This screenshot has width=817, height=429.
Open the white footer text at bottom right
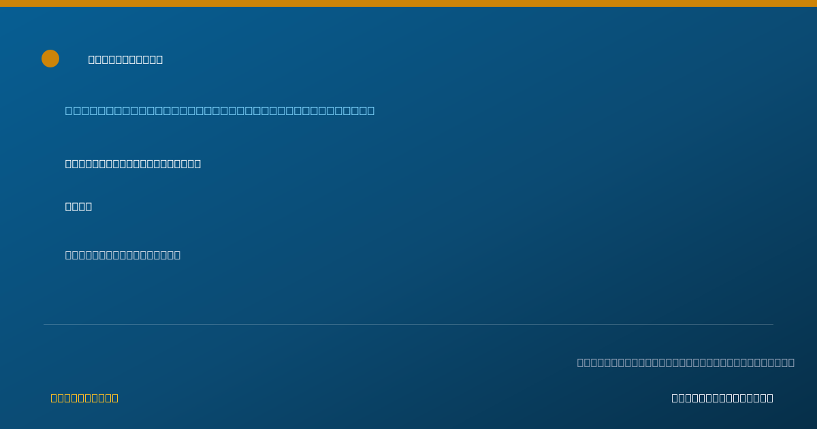722,398
